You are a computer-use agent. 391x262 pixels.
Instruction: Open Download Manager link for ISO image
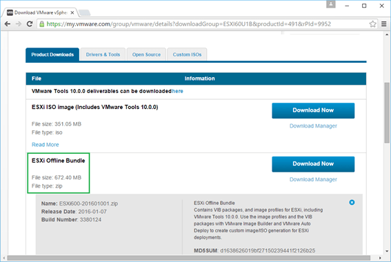click(x=313, y=126)
